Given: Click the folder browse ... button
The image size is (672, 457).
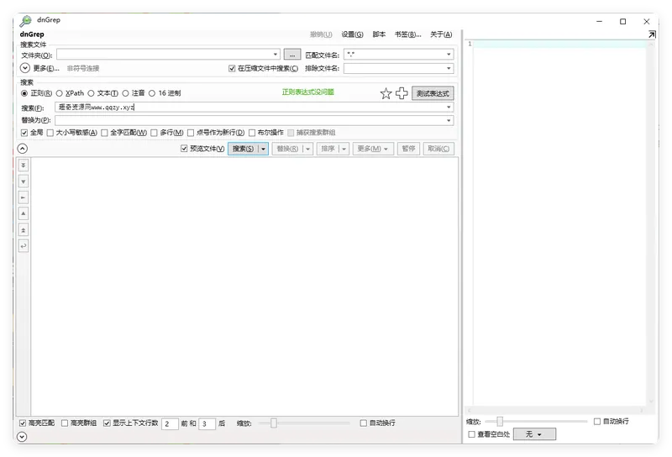Looking at the screenshot, I should 292,55.
